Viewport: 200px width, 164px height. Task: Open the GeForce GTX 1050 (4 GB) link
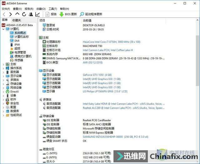point(97,75)
